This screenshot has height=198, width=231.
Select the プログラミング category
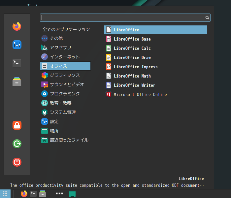click(65, 94)
